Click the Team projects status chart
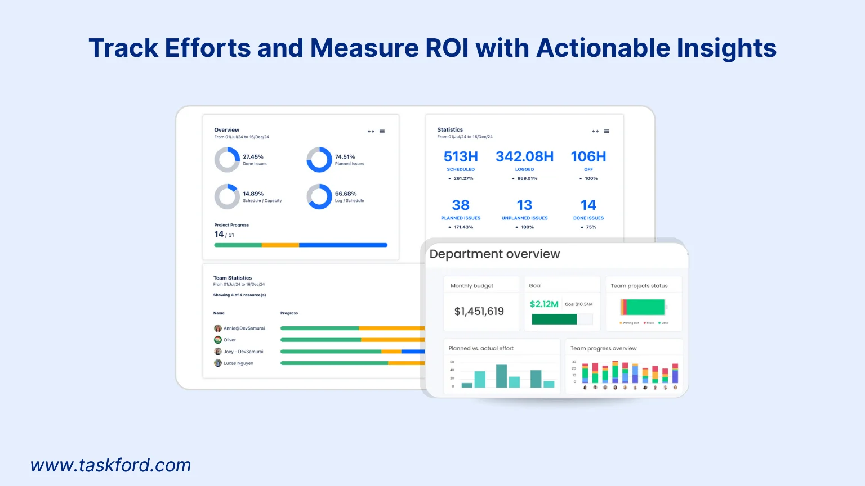Image resolution: width=865 pixels, height=486 pixels. tap(643, 307)
